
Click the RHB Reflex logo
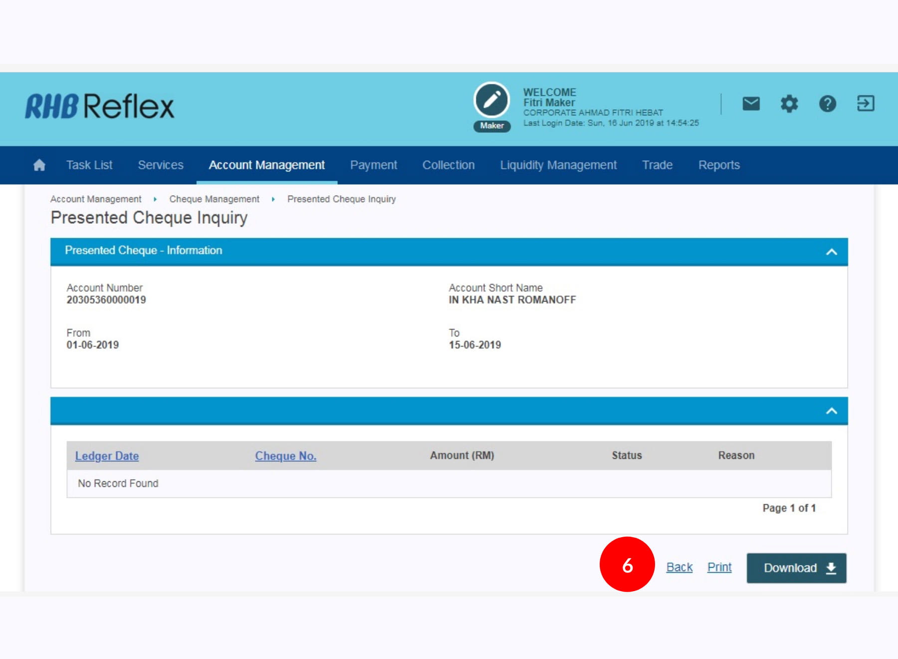click(100, 106)
